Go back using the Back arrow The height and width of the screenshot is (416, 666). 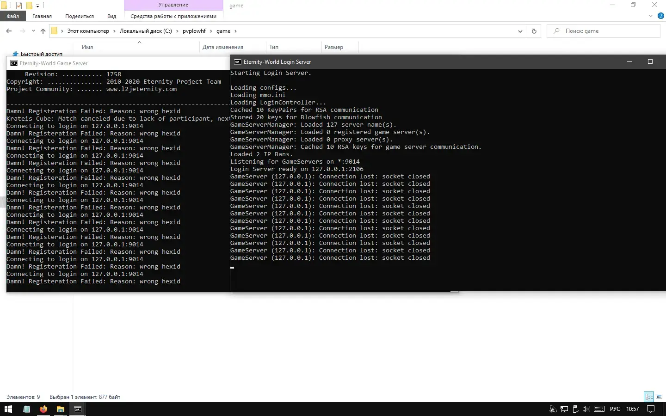tap(9, 31)
